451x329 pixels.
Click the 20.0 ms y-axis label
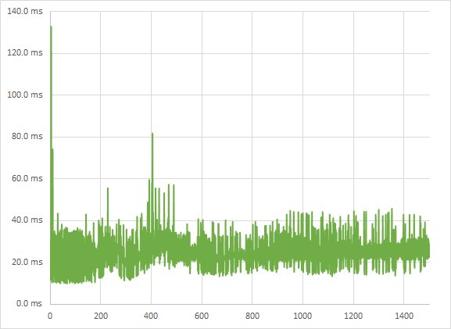(x=27, y=262)
